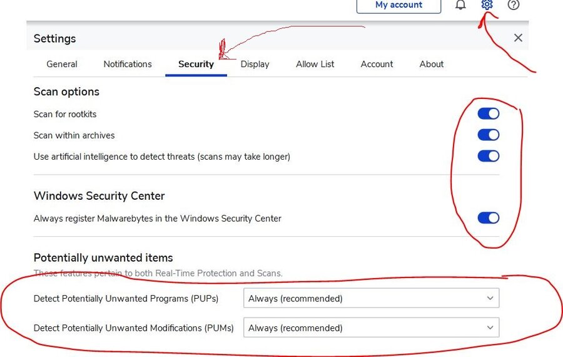Close the Settings panel
Screen dimensions: 563x357
click(x=518, y=38)
